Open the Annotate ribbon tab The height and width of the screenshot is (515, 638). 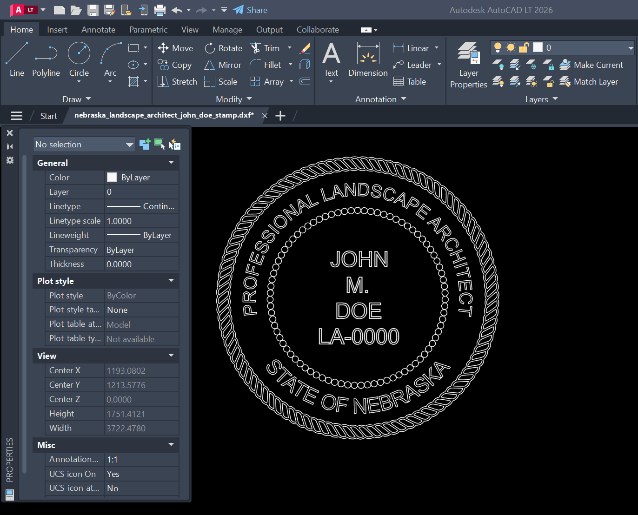[x=98, y=29]
